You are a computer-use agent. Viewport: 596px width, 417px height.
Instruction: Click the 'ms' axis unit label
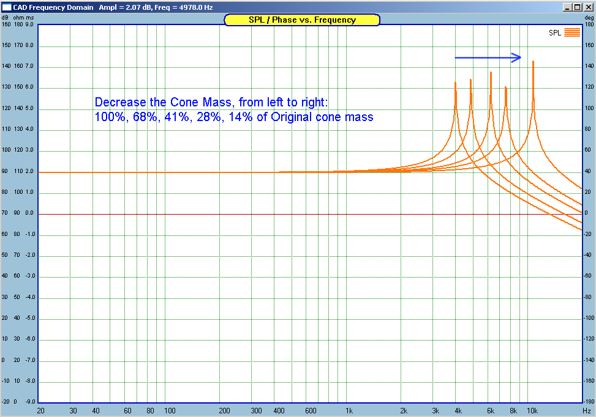pos(30,19)
